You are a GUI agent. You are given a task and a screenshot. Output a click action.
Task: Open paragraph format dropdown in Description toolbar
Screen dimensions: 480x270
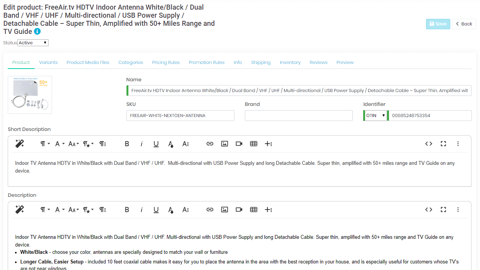(x=45, y=210)
